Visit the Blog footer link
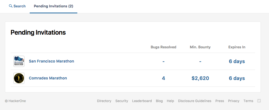The width and height of the screenshot is (269, 110). click(x=159, y=101)
